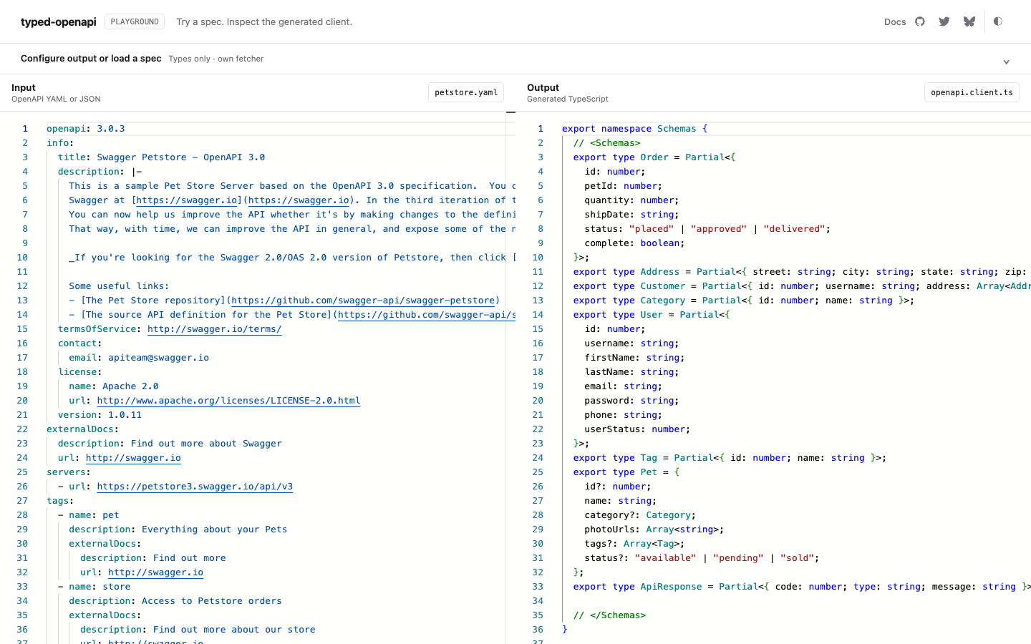Click the 'email: apiteam@swagger.io' line
The height and width of the screenshot is (644, 1031).
[139, 358]
